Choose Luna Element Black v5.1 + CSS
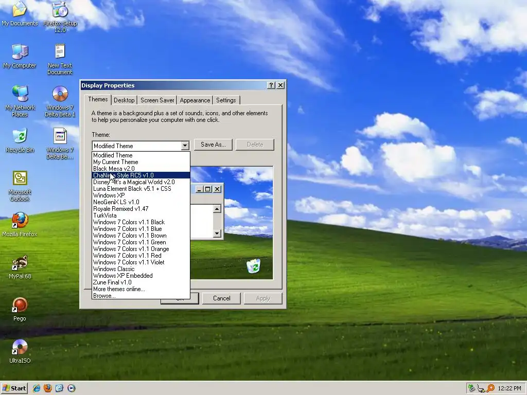 click(141, 189)
